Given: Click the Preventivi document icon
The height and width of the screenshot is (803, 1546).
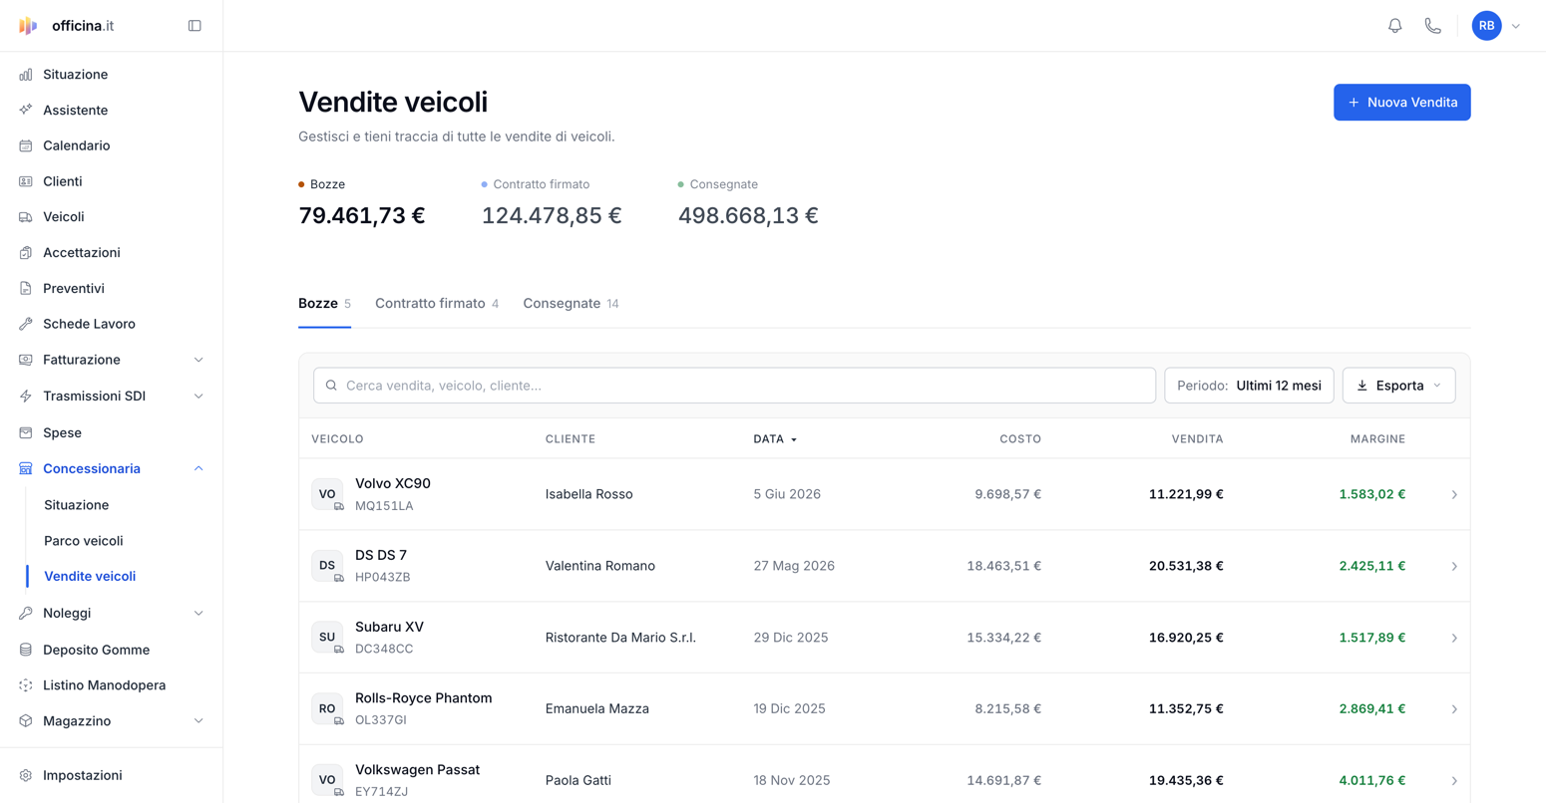Looking at the screenshot, I should [26, 288].
